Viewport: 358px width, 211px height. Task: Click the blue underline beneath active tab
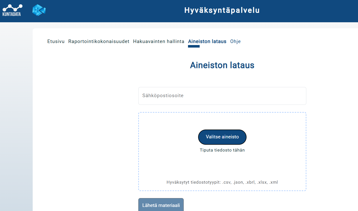194,46
